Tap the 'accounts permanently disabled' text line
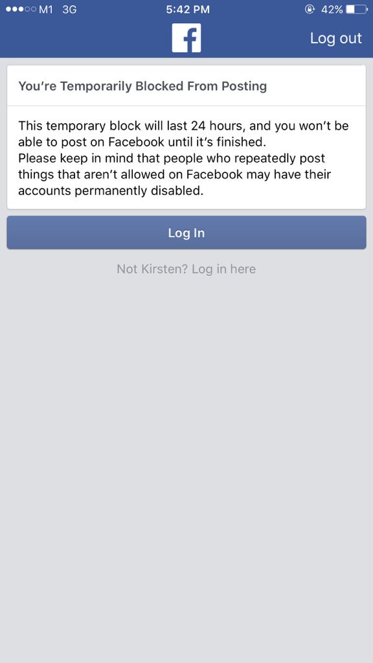 111,191
